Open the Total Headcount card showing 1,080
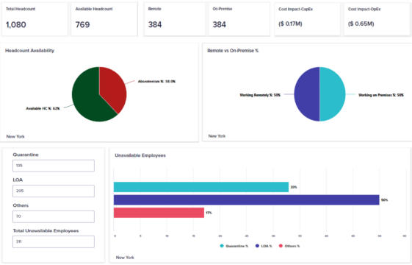 coord(35,19)
